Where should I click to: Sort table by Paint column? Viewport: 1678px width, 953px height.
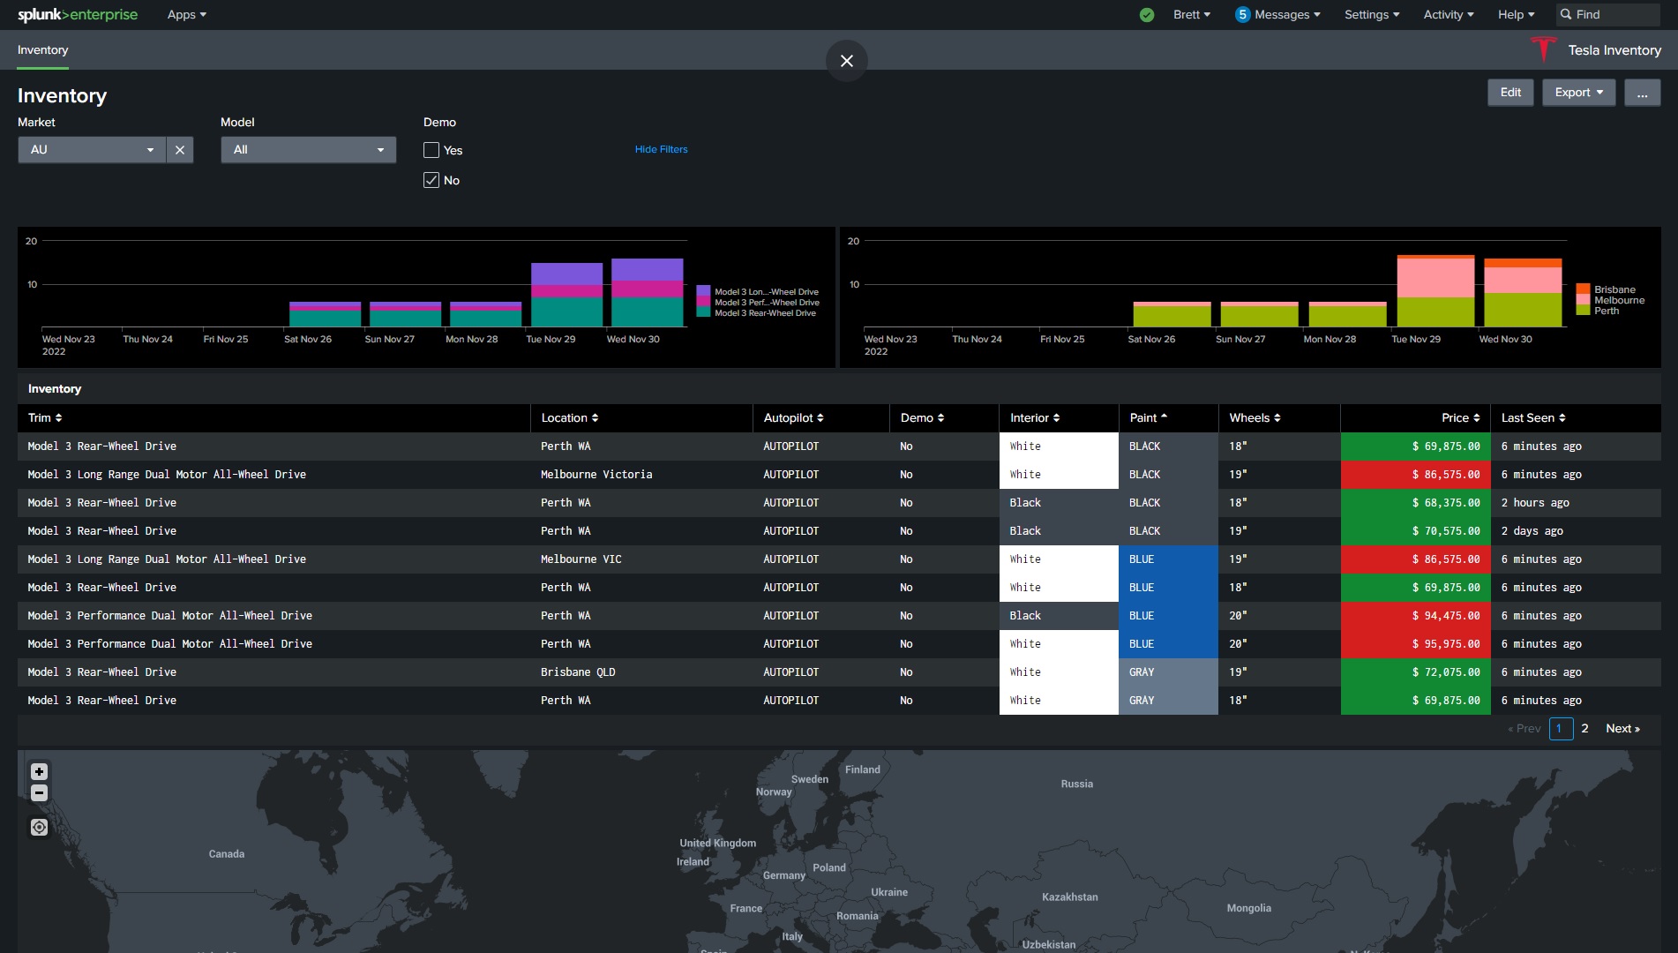click(x=1148, y=418)
